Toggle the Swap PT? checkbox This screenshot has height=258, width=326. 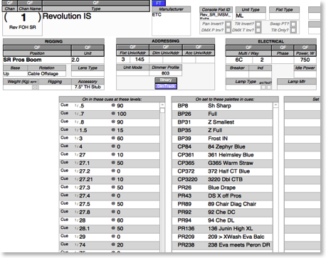(x=293, y=24)
